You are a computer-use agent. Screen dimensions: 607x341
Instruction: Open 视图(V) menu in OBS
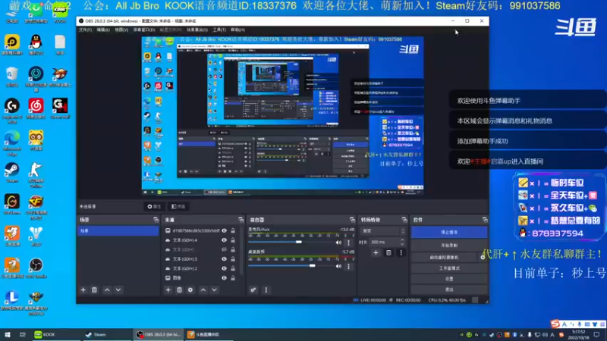click(121, 30)
